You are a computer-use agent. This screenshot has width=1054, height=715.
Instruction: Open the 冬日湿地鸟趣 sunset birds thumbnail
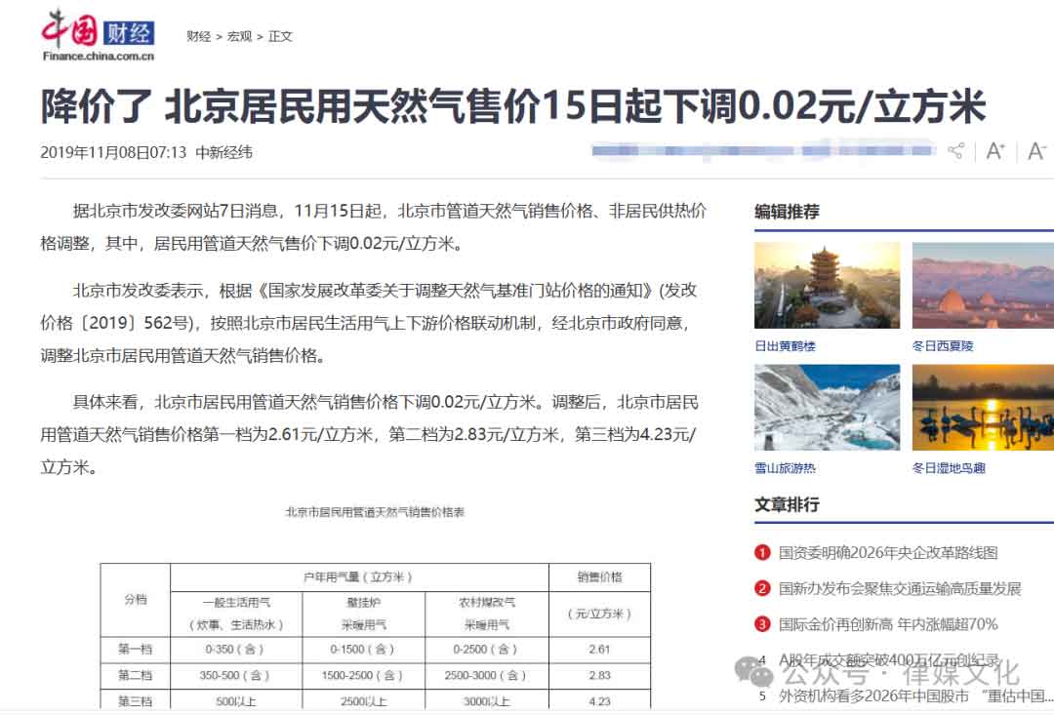pyautogui.click(x=983, y=407)
